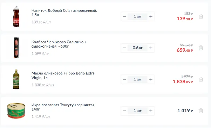Increase the Тунгутун caviar quantity with plus
Image resolution: width=211 pixels, height=128 pixels.
[151, 111]
